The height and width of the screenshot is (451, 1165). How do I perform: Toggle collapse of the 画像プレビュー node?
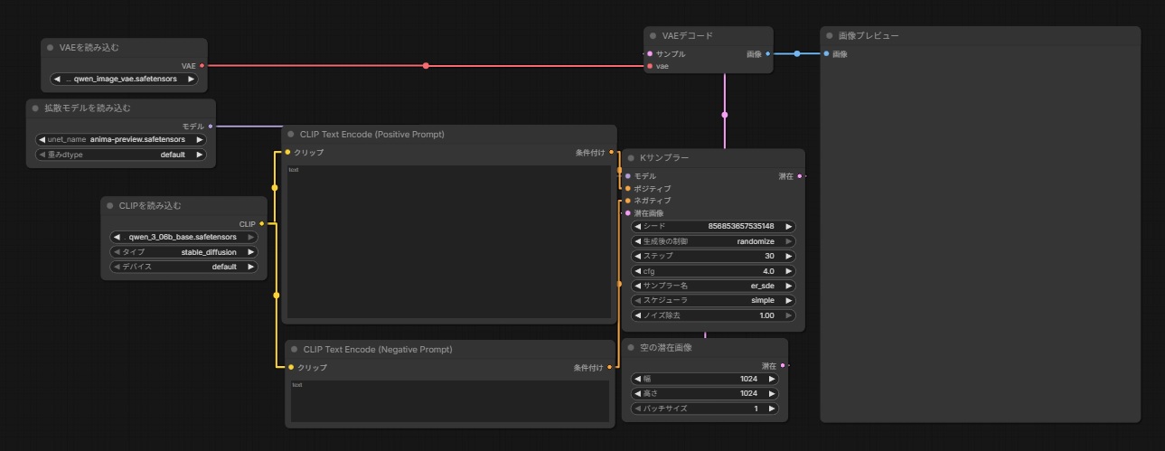[x=828, y=36]
